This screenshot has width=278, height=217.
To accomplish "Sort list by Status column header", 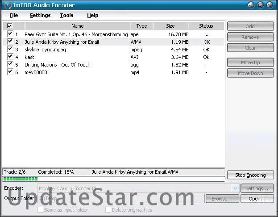I will click(206, 26).
